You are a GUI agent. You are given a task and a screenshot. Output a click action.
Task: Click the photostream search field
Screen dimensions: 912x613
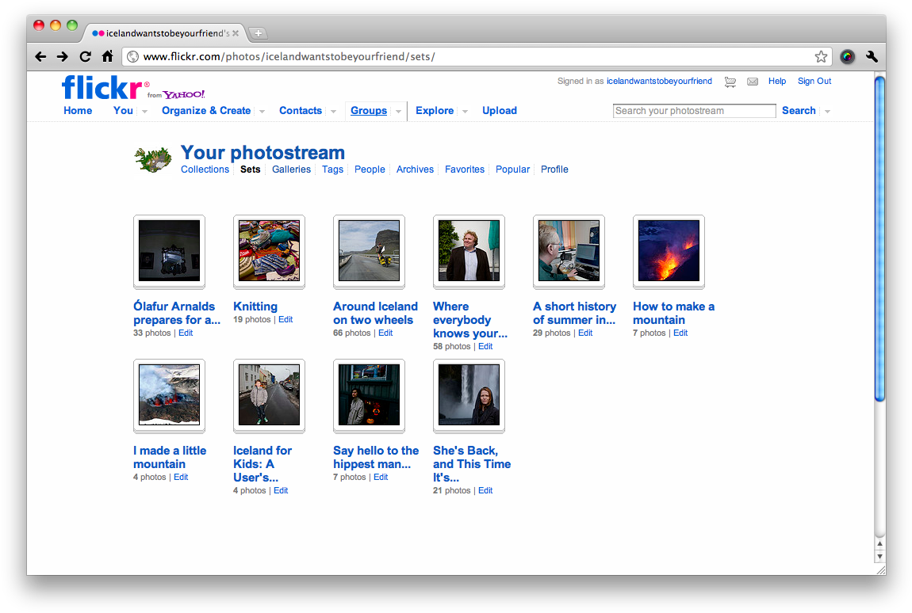coord(694,111)
